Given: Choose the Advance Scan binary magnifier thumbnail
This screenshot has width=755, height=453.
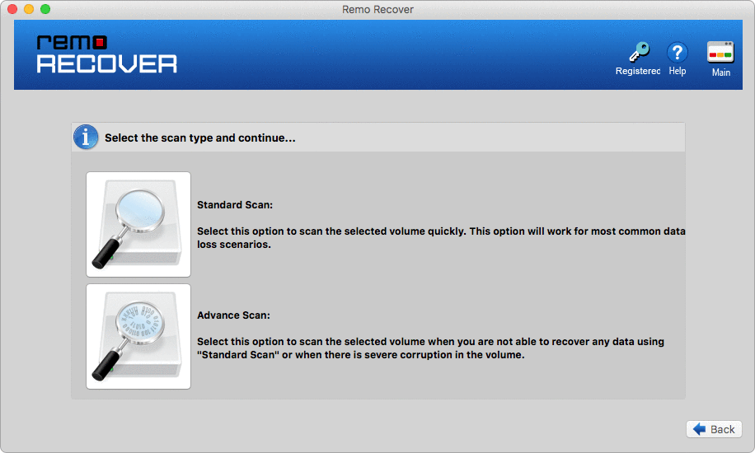Looking at the screenshot, I should pyautogui.click(x=138, y=337).
